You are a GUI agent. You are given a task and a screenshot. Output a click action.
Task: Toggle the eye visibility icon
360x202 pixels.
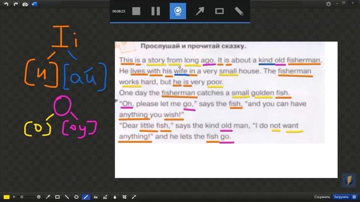pos(25,4)
